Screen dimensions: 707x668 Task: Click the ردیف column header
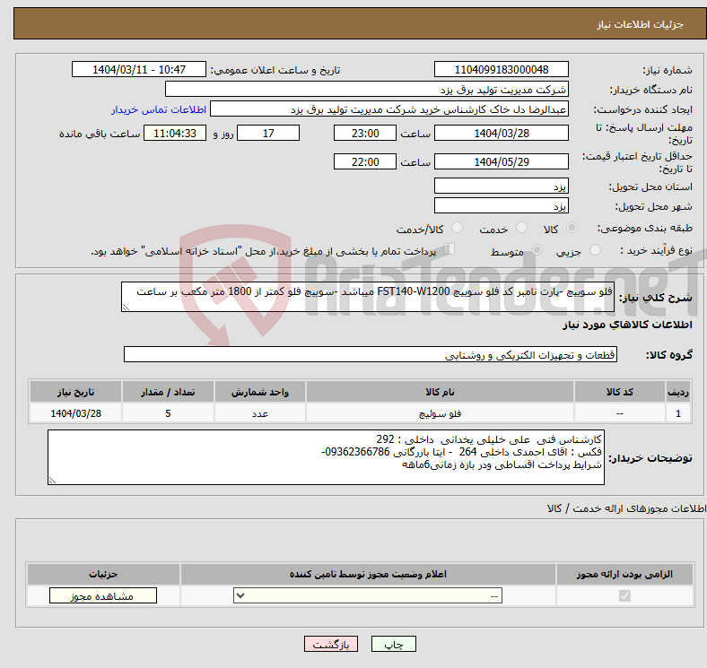[678, 392]
